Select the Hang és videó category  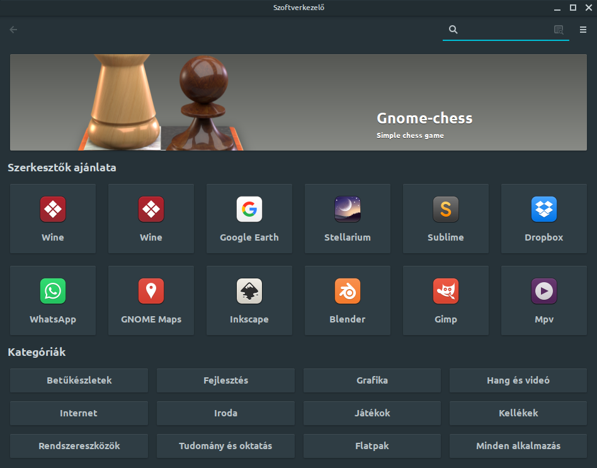tap(518, 380)
